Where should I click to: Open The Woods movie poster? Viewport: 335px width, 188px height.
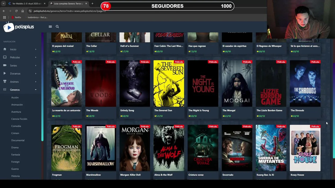pyautogui.click(x=100, y=84)
